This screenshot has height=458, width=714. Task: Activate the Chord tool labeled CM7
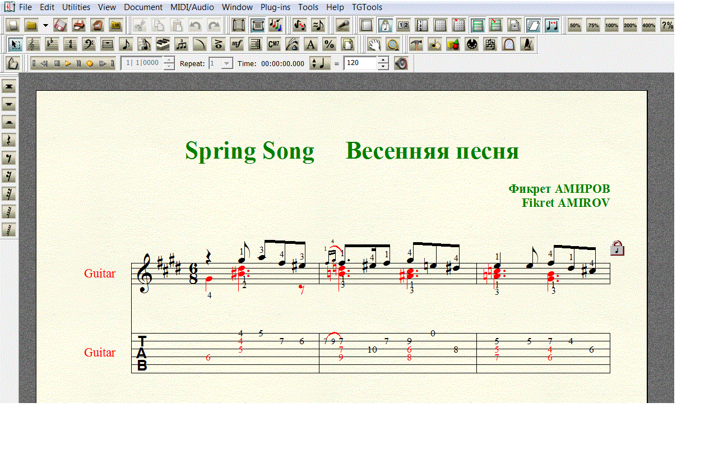coord(273,44)
